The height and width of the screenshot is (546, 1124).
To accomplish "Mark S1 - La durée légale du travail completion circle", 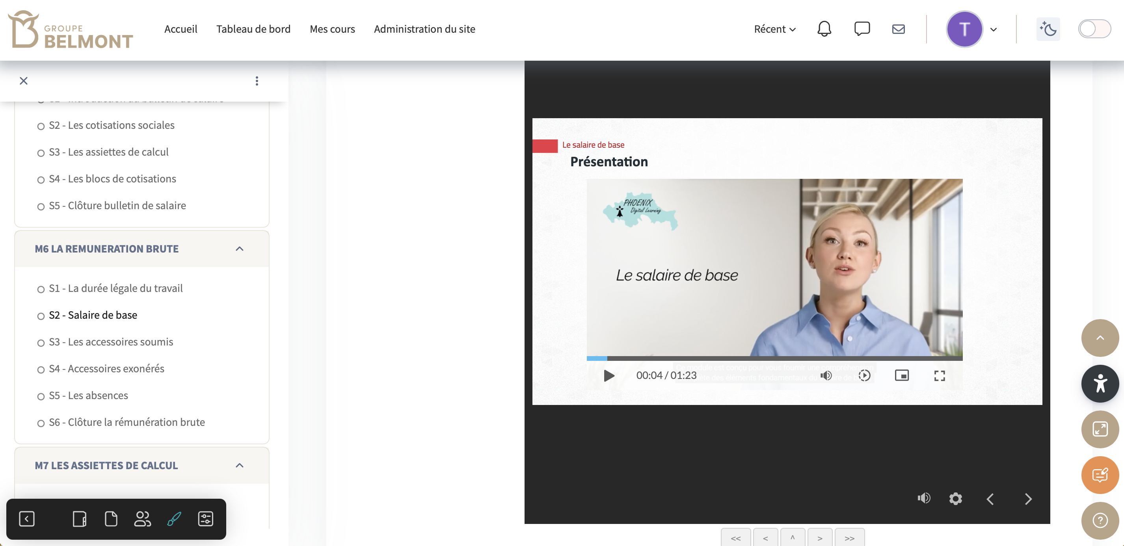I will coord(41,289).
